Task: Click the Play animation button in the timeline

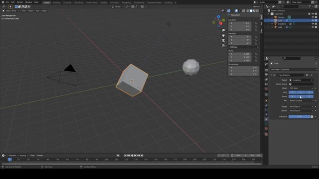Action: [x=135, y=156]
